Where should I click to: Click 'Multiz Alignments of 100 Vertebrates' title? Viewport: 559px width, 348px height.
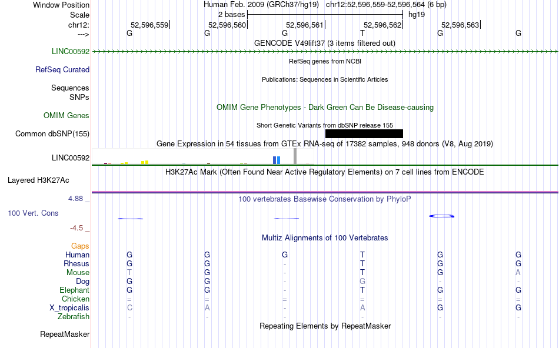(325, 237)
